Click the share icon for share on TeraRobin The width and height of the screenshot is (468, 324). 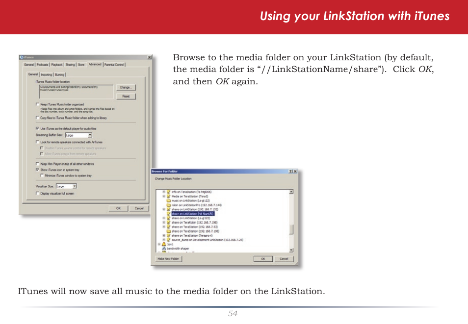168,223
